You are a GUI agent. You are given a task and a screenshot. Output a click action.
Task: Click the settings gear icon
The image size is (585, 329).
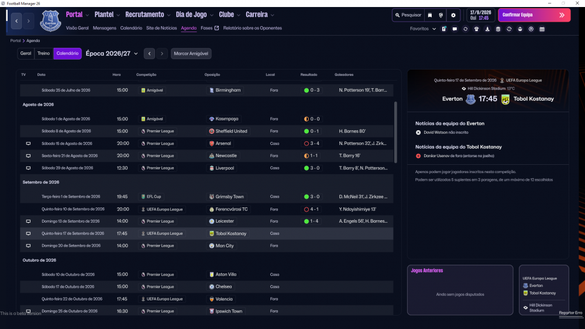click(453, 15)
